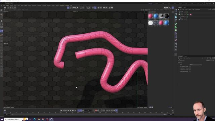Switch to the Objects tab
Screen dimensions: 215x121
tap(180, 7)
